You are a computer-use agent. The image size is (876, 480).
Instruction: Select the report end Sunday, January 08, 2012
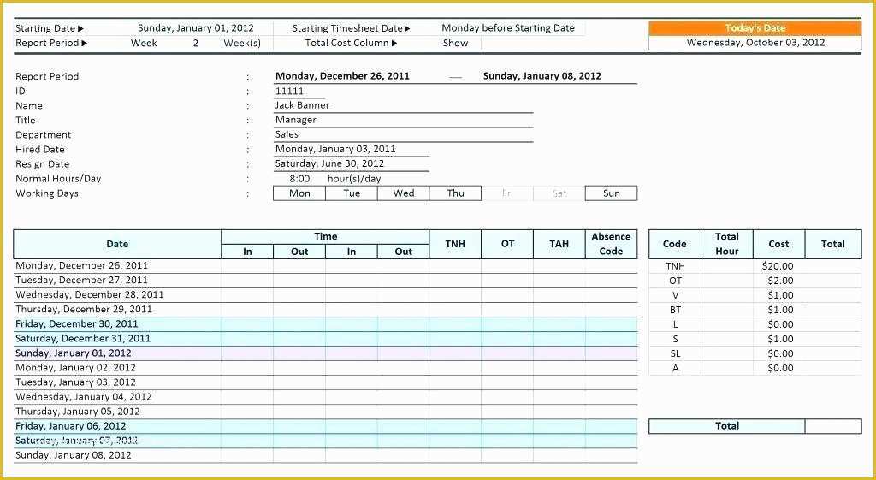click(542, 76)
